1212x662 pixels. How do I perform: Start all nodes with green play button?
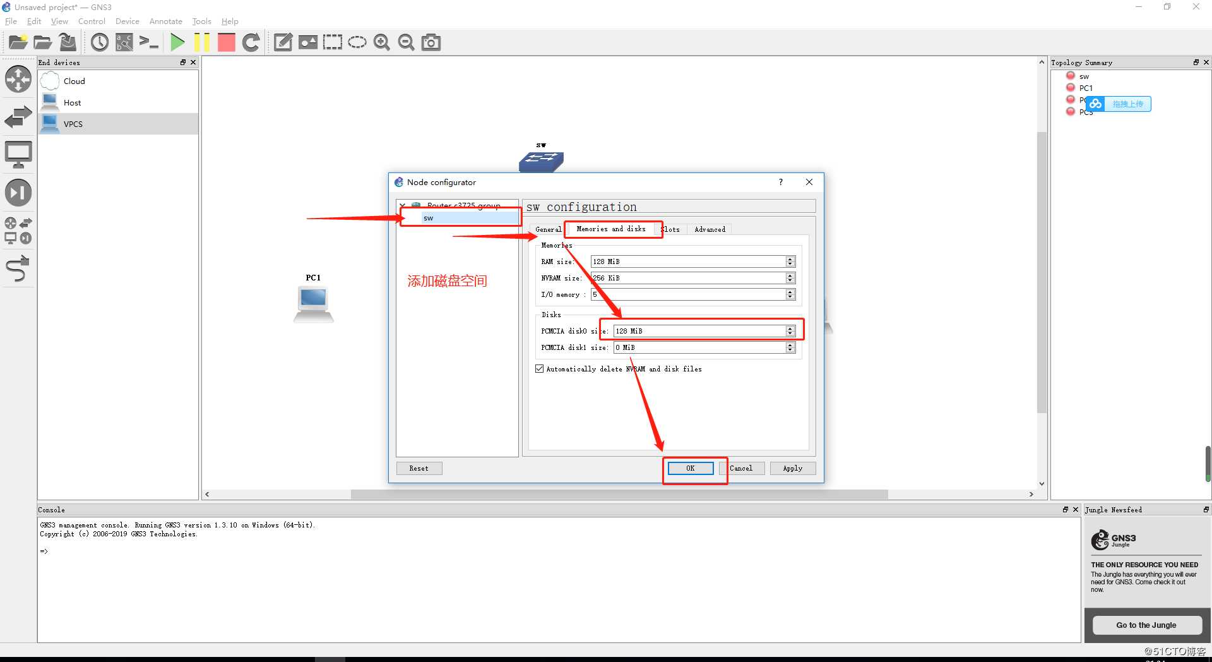(177, 42)
